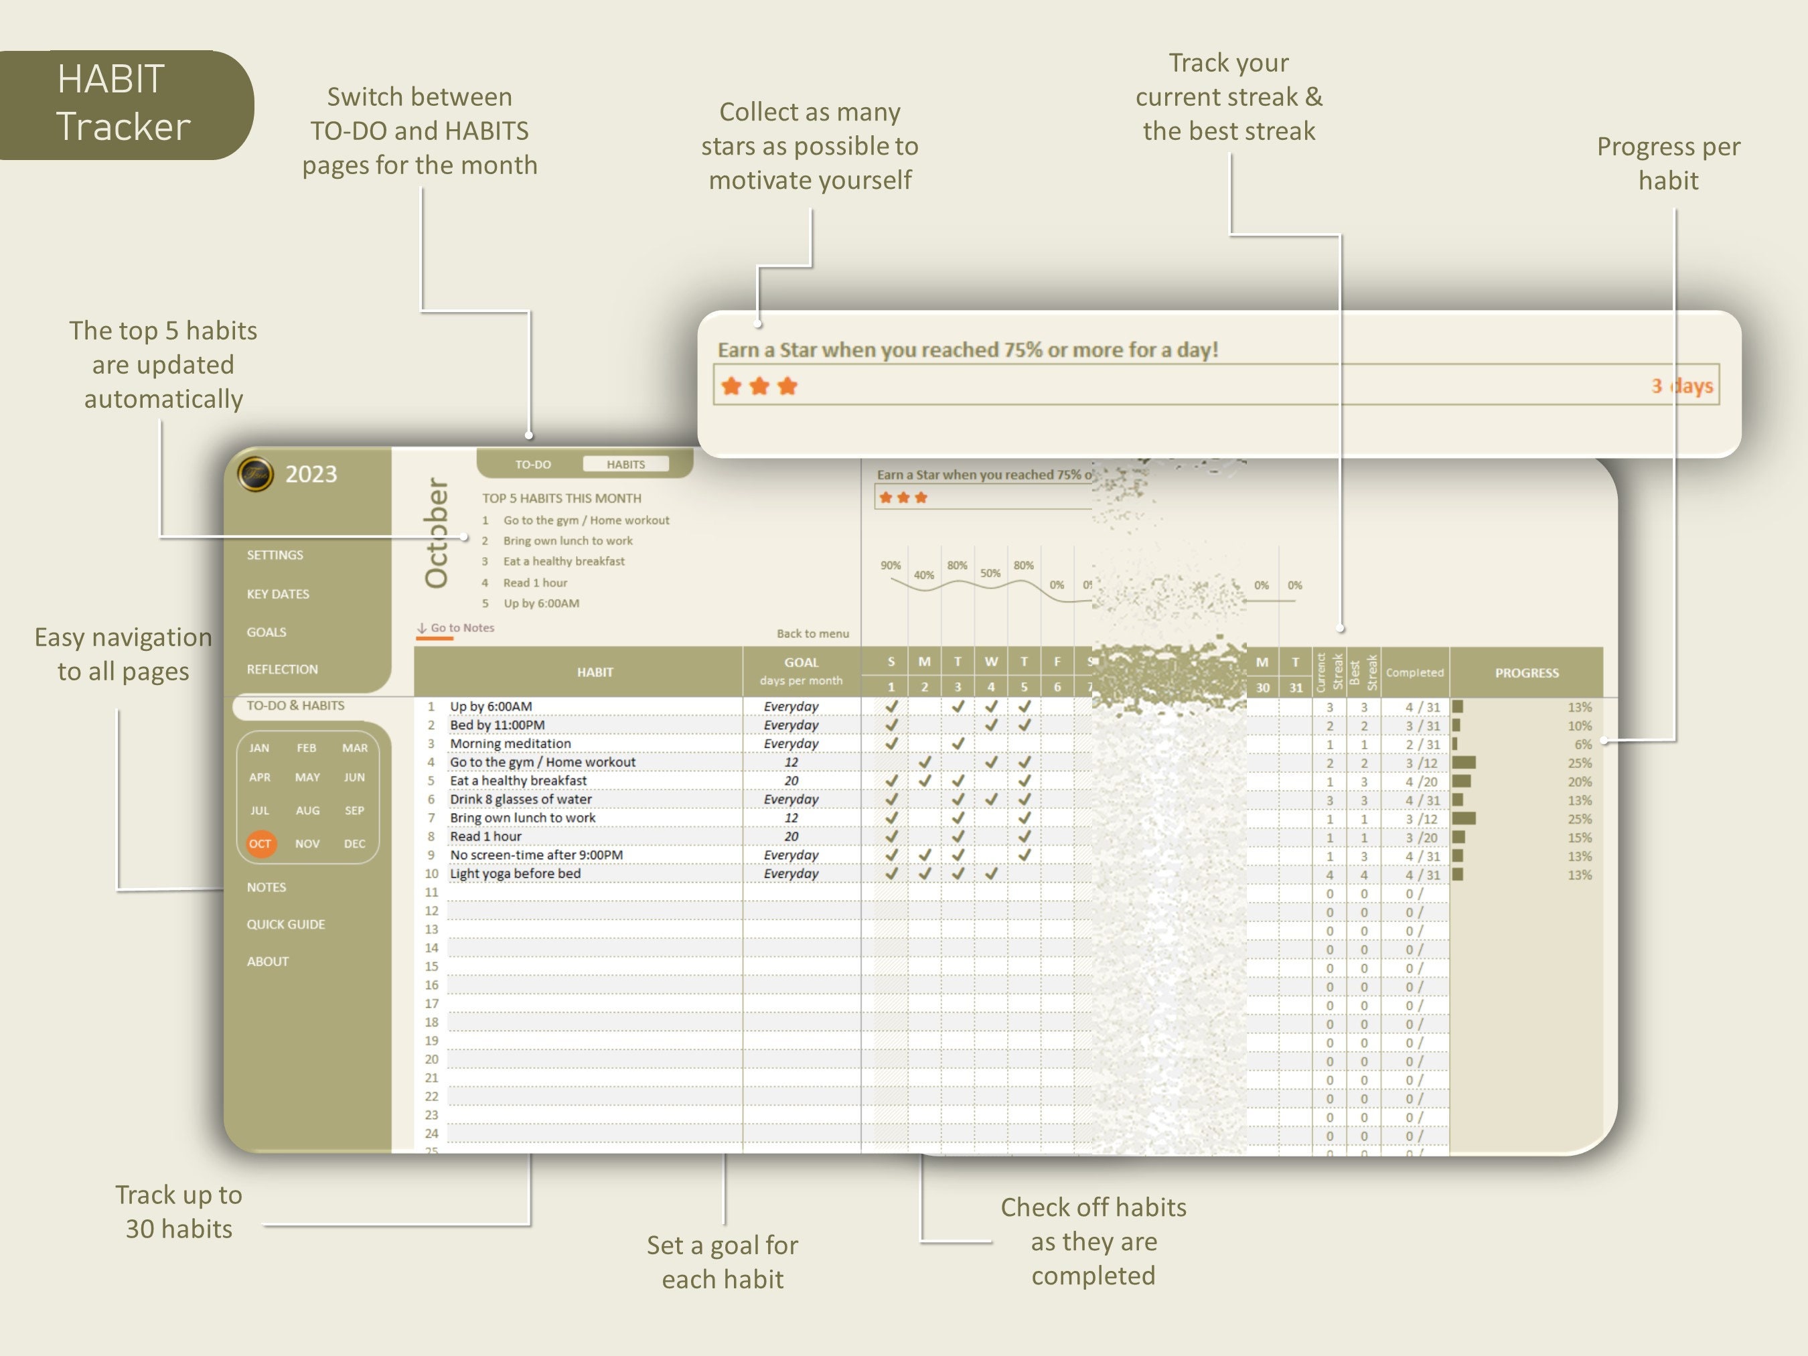
Task: Open the ABOUT page
Action: coord(268,961)
